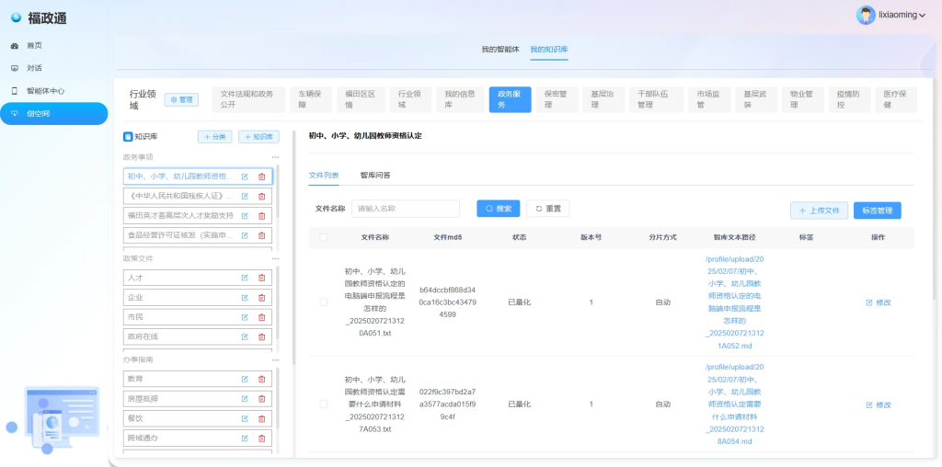Switch to the 智库问答 tab
The width and height of the screenshot is (942, 467).
click(375, 175)
